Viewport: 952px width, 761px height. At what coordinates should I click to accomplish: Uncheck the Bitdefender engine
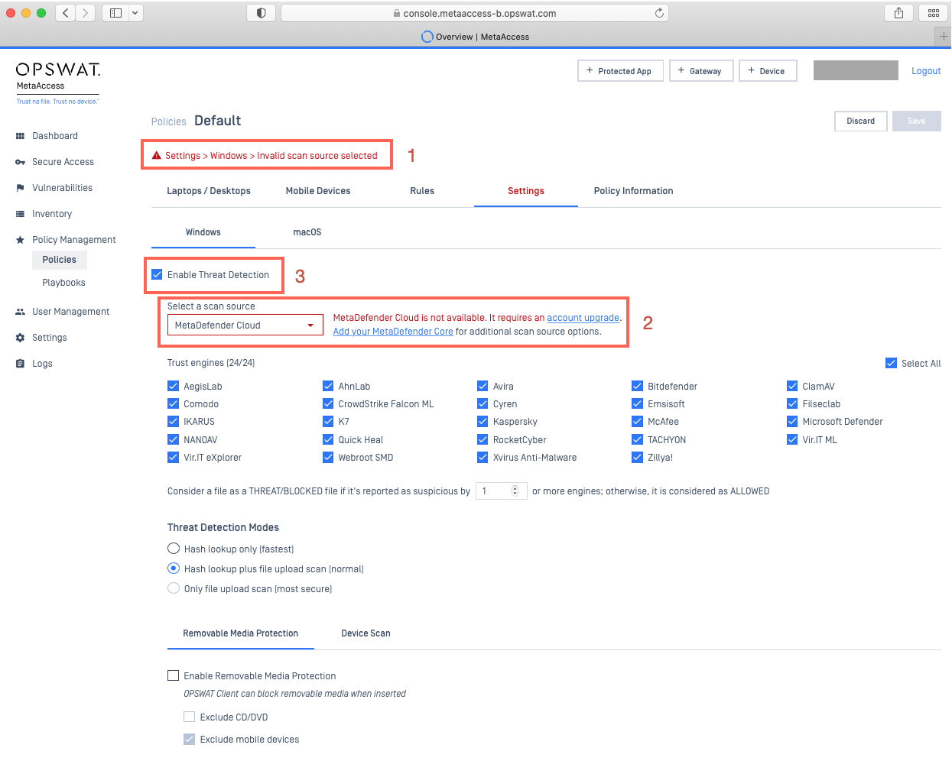pos(637,386)
